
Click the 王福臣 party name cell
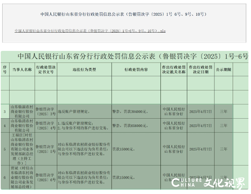tap(22, 149)
